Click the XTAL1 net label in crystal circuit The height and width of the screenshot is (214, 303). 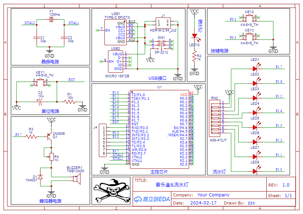pos(74,23)
